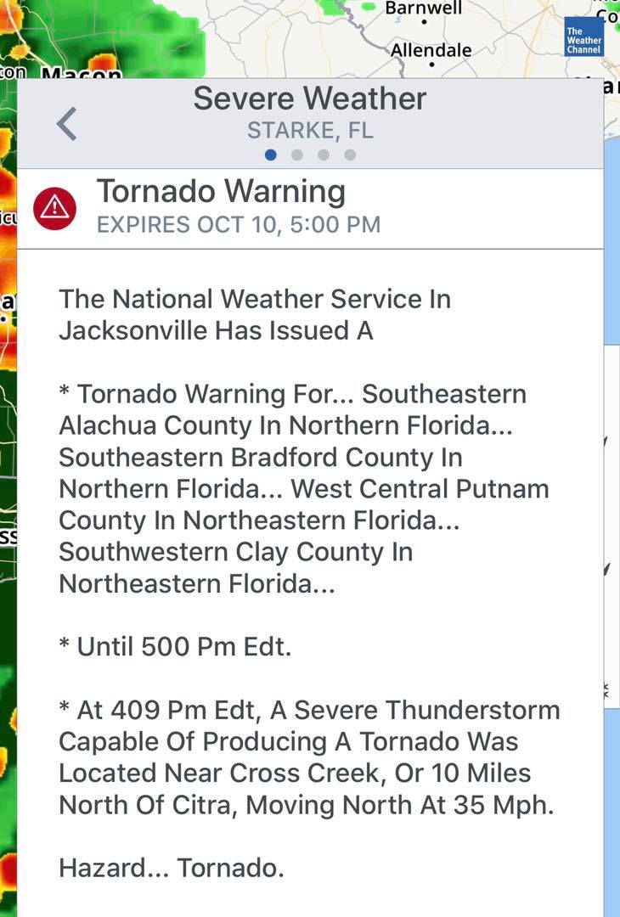Viewport: 620px width, 917px height.
Task: Tap the back chevron in Severe Weather header
Action: click(67, 124)
